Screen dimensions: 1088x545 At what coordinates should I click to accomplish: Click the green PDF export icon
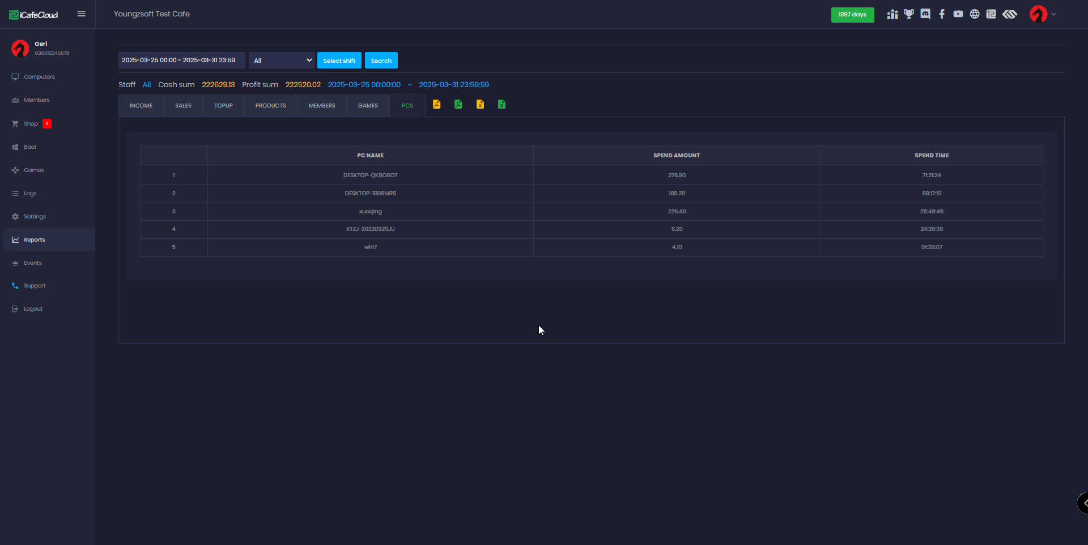[458, 104]
